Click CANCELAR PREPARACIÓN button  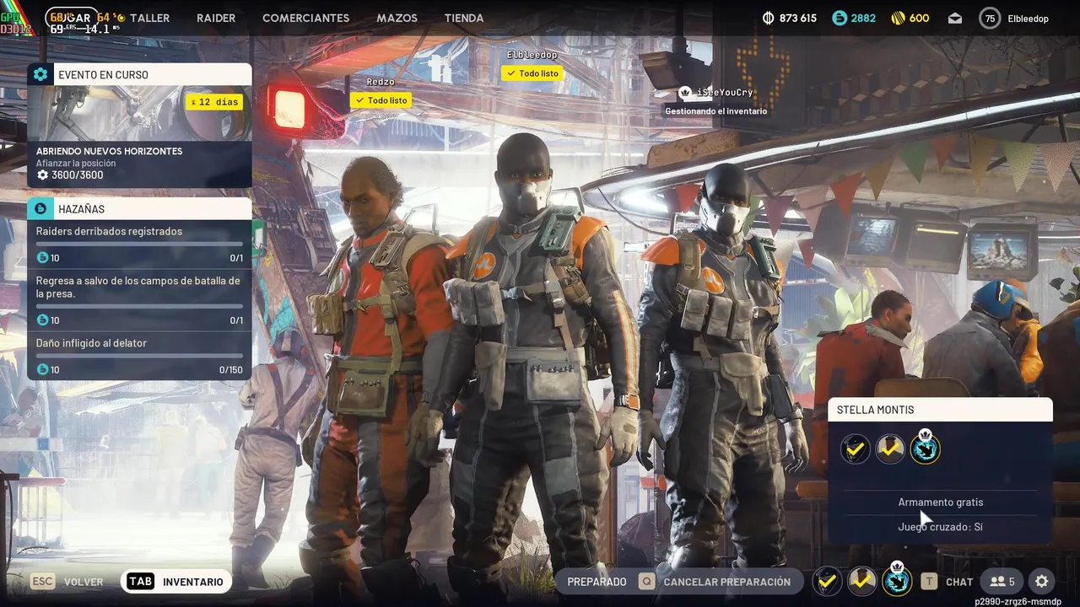[x=727, y=582]
